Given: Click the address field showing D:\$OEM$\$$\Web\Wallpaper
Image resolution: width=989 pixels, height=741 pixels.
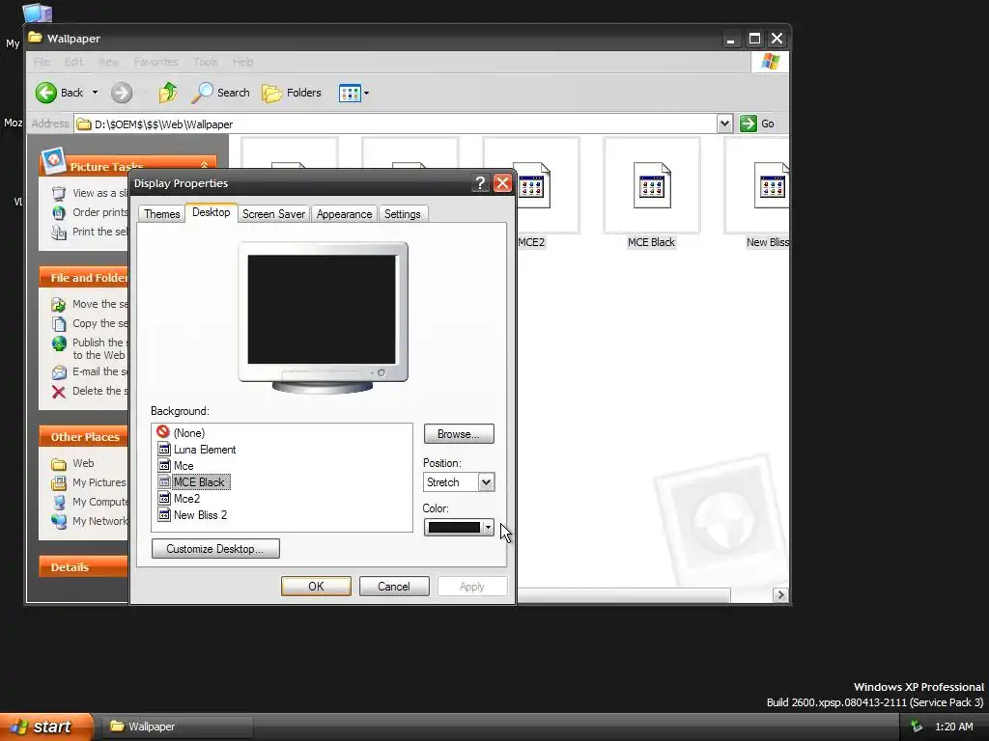Looking at the screenshot, I should [395, 124].
